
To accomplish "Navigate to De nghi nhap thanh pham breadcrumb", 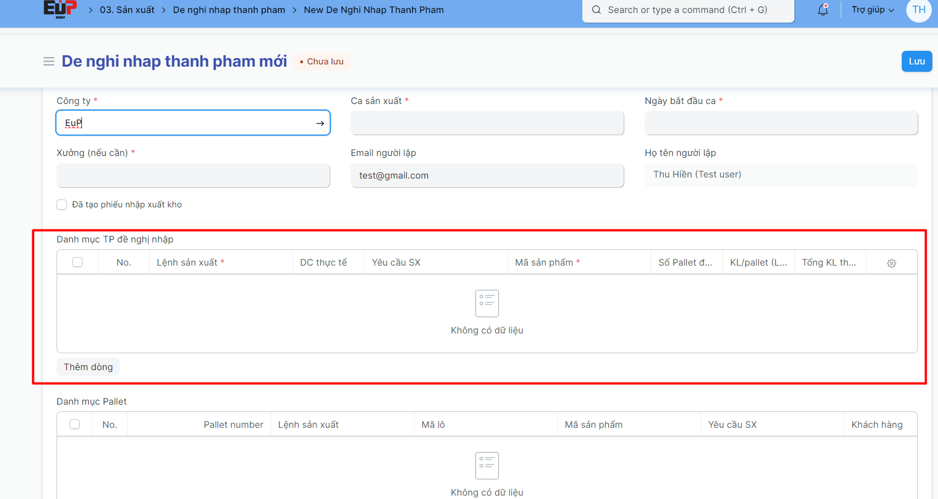I will [228, 10].
